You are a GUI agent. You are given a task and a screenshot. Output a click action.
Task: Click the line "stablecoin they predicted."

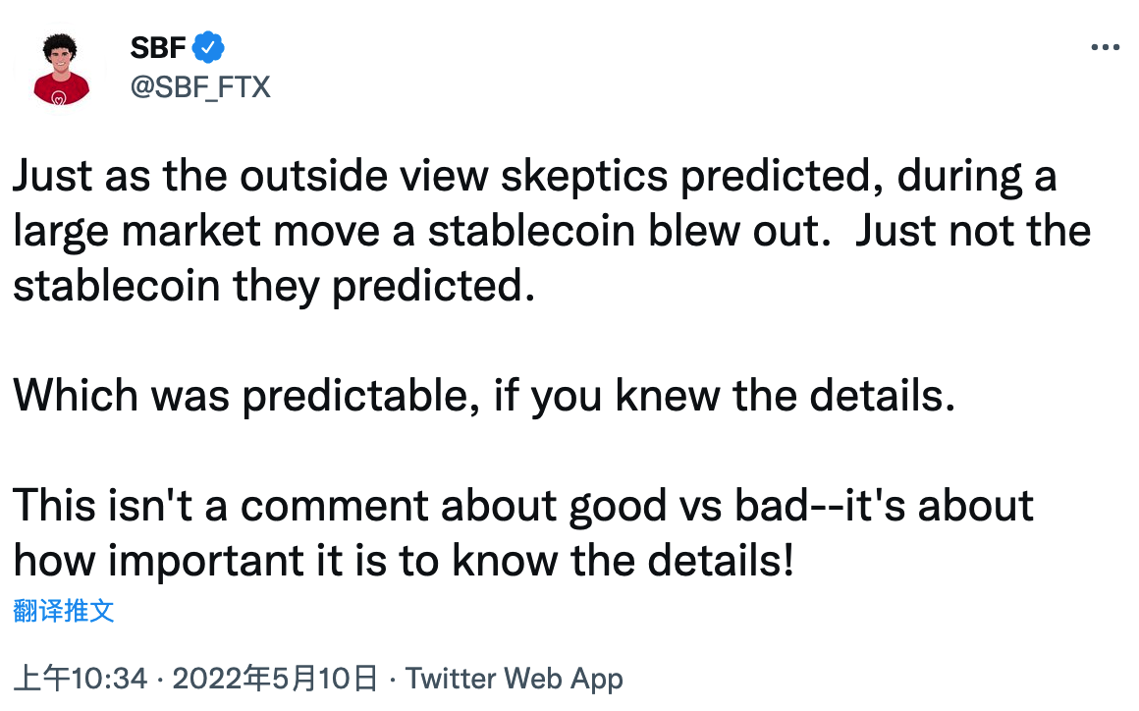click(274, 286)
